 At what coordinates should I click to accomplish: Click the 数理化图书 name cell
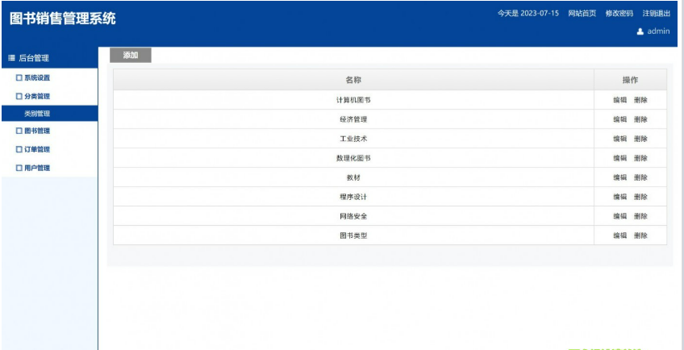pyautogui.click(x=353, y=158)
